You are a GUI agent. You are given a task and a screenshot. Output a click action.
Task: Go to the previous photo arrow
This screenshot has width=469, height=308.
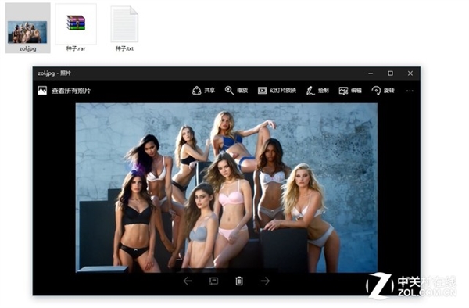coord(188,281)
